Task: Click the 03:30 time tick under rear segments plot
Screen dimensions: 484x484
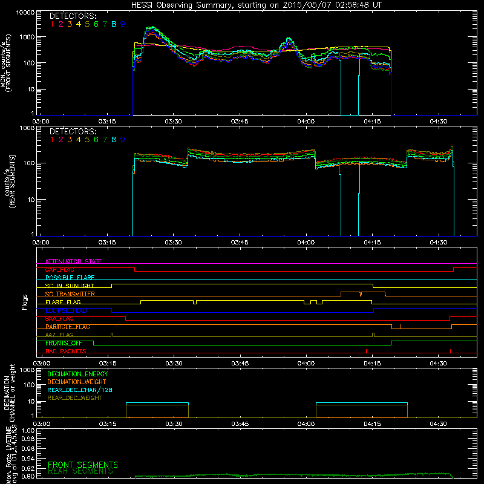Action: (x=173, y=243)
